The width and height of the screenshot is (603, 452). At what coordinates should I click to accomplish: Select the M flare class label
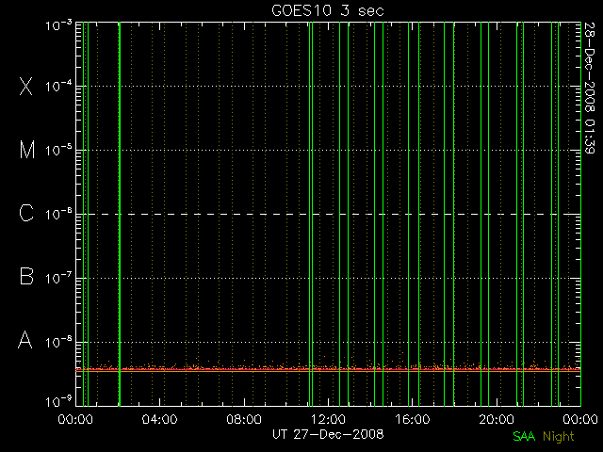point(27,150)
